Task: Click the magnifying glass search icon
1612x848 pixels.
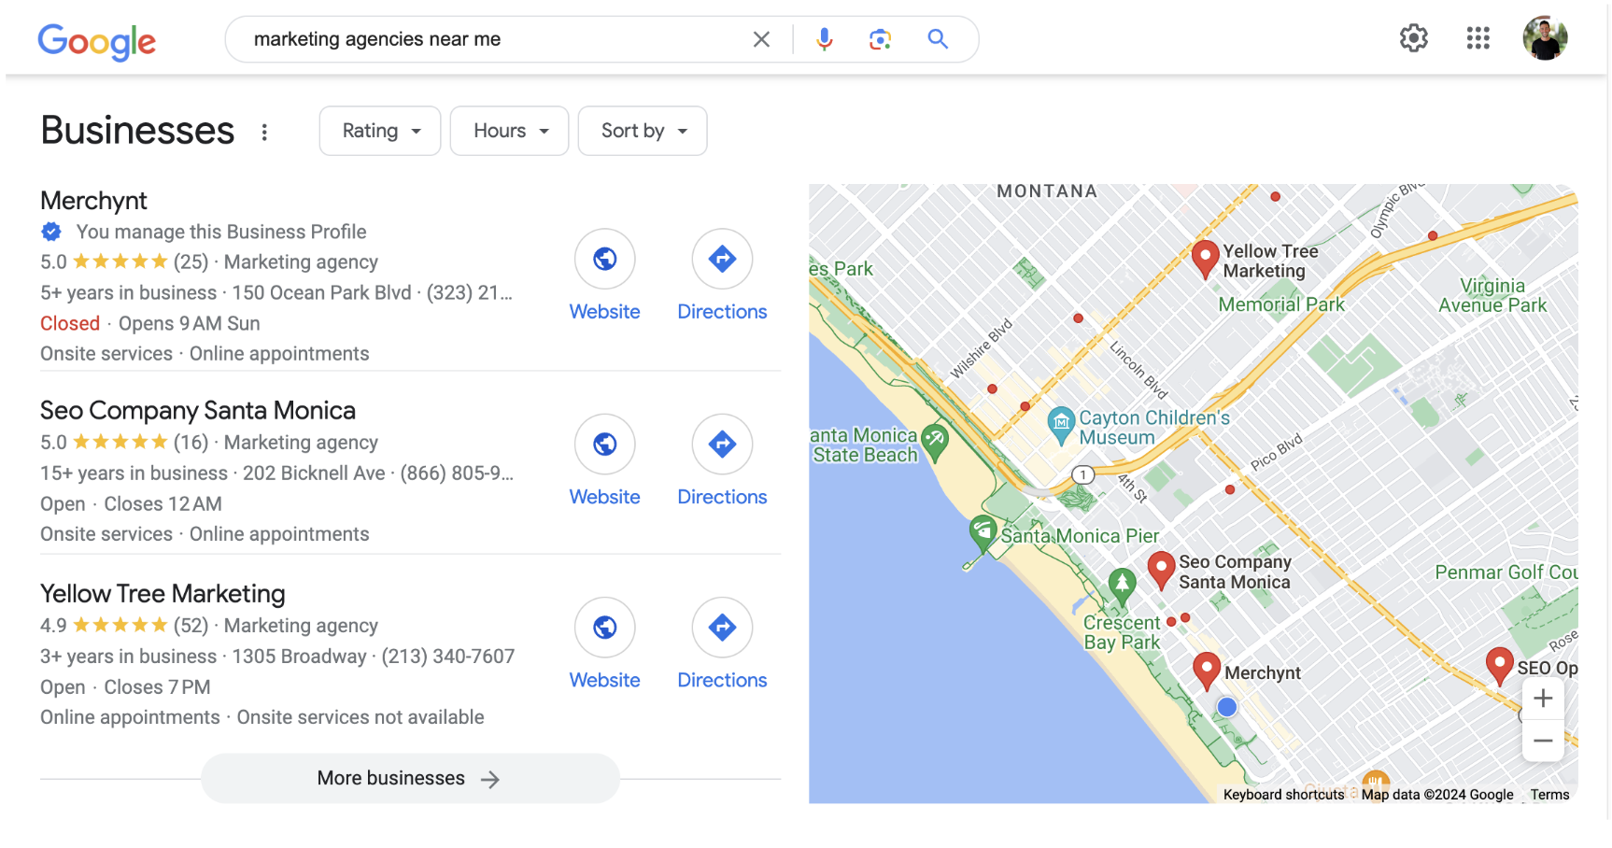Action: [938, 39]
